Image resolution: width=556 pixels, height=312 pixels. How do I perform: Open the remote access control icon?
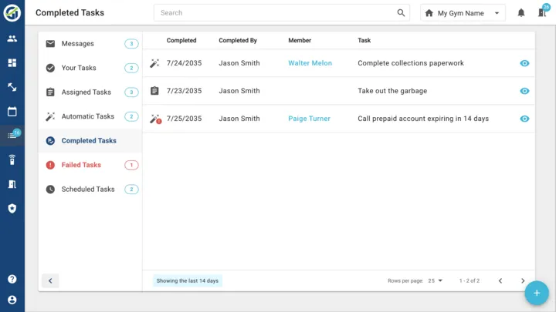(x=12, y=160)
